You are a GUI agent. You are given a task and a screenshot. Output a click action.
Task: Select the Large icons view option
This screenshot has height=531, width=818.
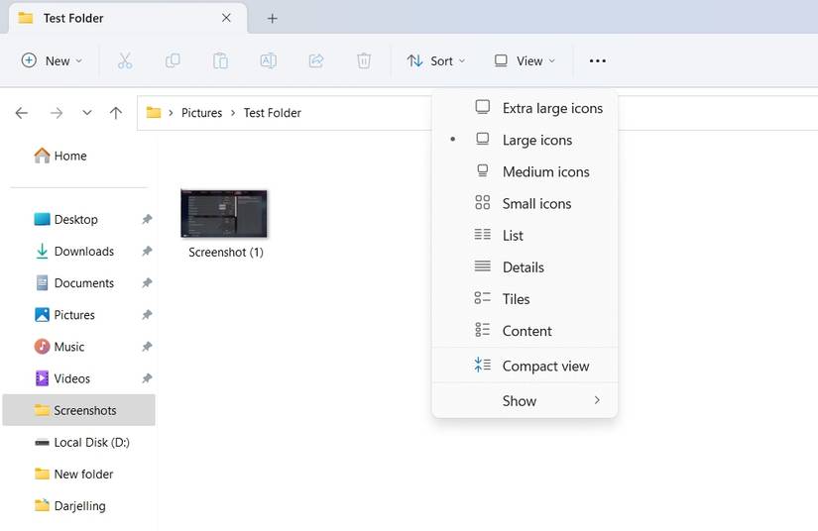point(536,140)
